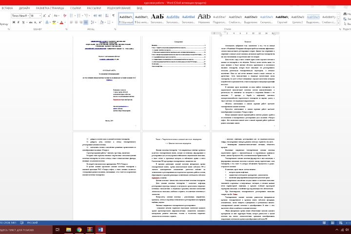The image size is (351, 234).
Task: Open the Change Case (Aa) dropdown
Action: click(x=56, y=16)
